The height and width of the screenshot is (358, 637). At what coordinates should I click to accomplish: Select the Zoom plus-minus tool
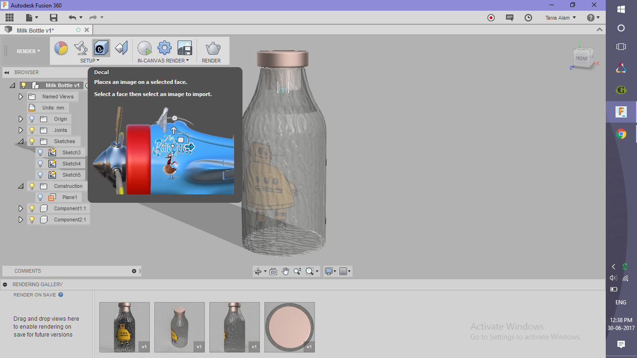[x=298, y=271]
